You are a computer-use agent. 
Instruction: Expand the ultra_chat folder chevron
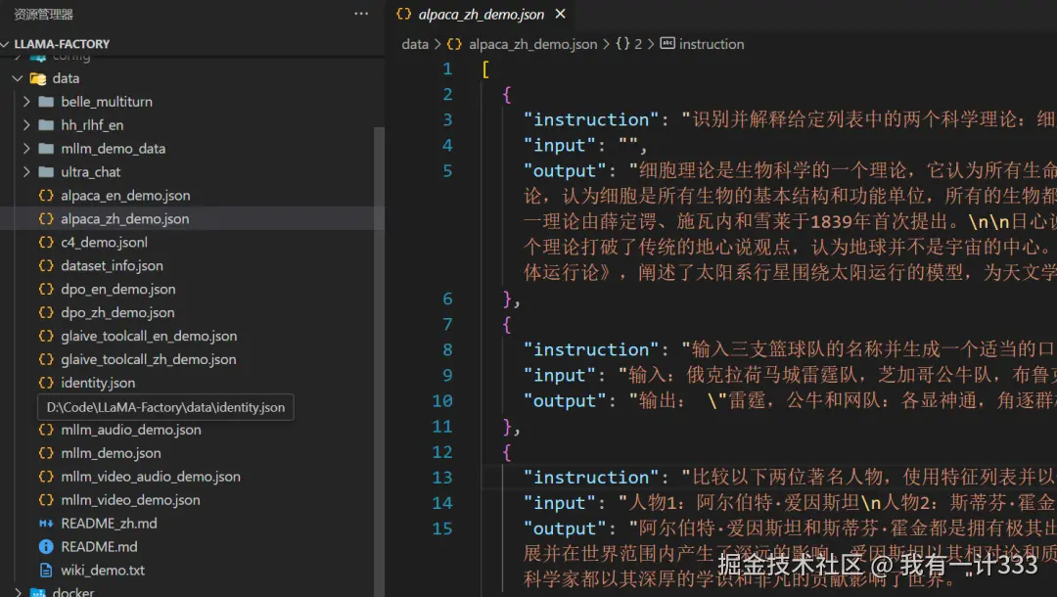pyautogui.click(x=26, y=172)
